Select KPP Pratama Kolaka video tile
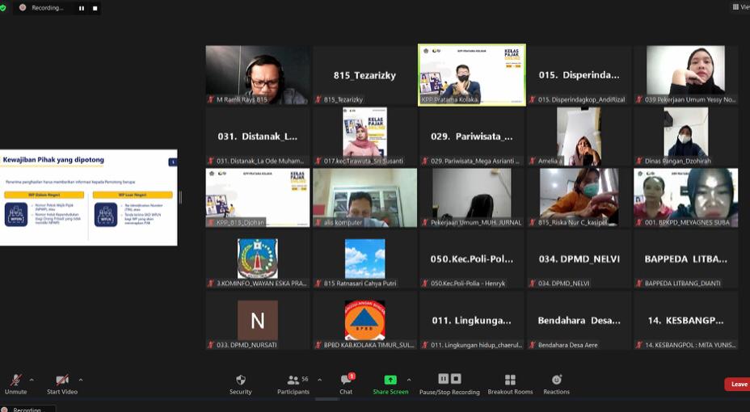Viewport: 750px width, 412px height. [472, 74]
